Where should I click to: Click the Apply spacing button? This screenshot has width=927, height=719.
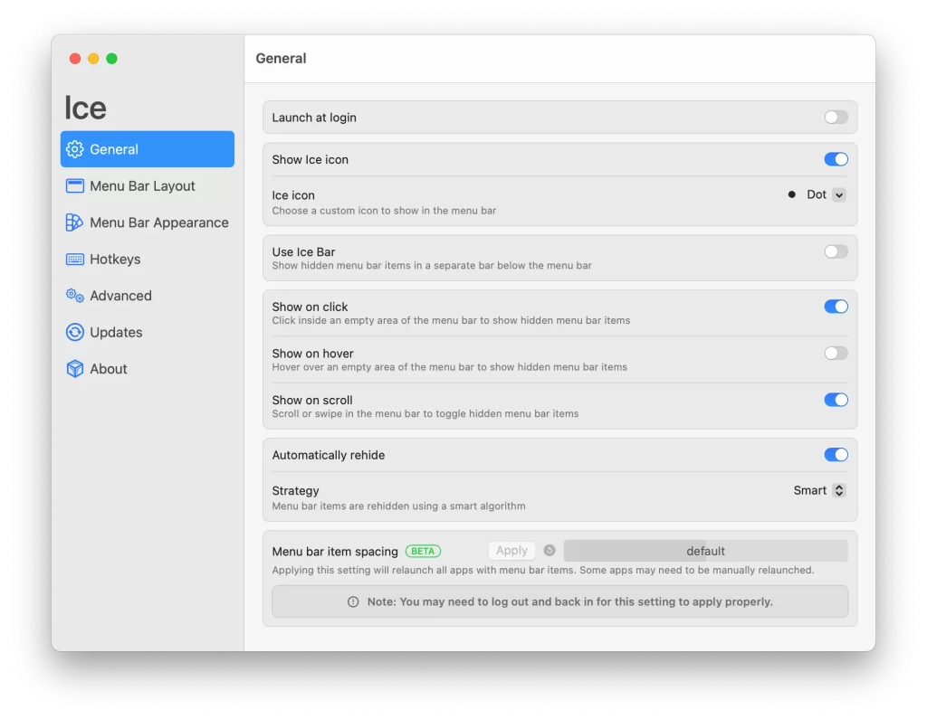pos(511,551)
